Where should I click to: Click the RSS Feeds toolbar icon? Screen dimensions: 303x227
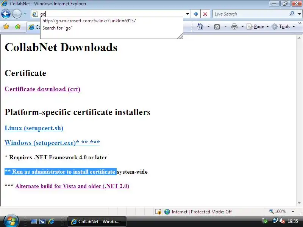[x=217, y=26]
